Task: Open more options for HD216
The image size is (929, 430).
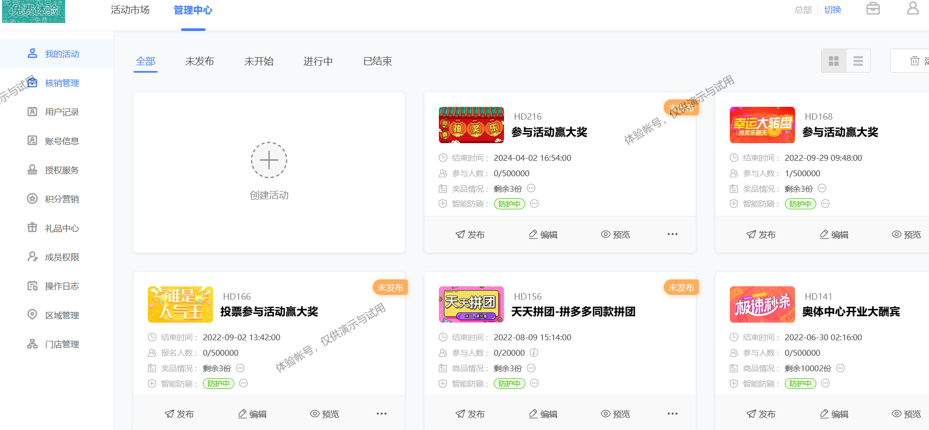Action: (673, 234)
